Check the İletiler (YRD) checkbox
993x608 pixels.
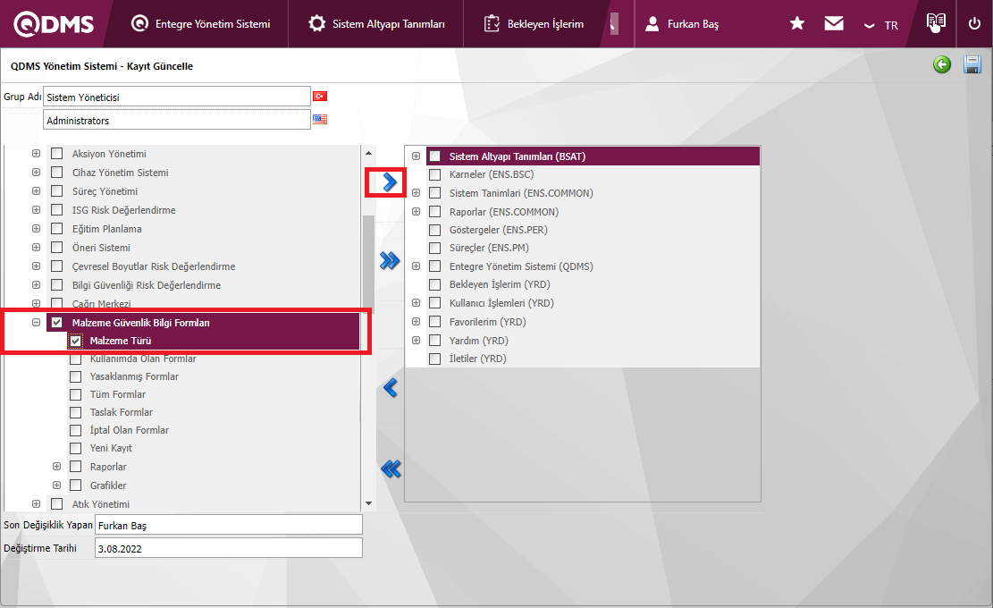point(435,359)
